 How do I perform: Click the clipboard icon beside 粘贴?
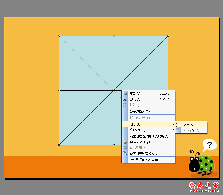pyautogui.click(x=125, y=105)
